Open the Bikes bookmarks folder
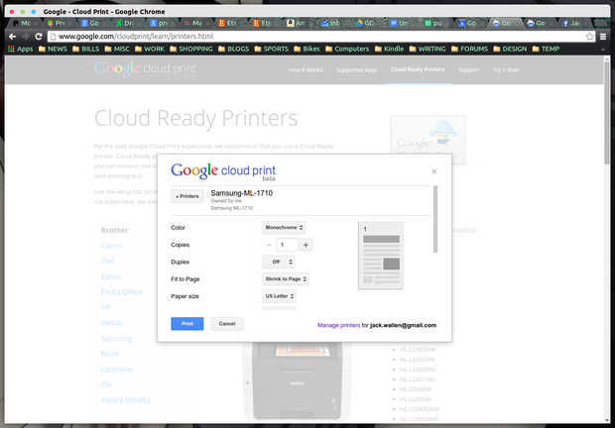 pyautogui.click(x=307, y=49)
